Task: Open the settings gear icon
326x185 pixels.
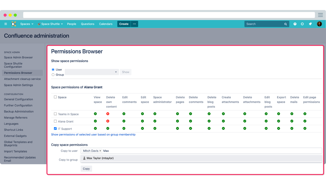Action: click(302, 24)
